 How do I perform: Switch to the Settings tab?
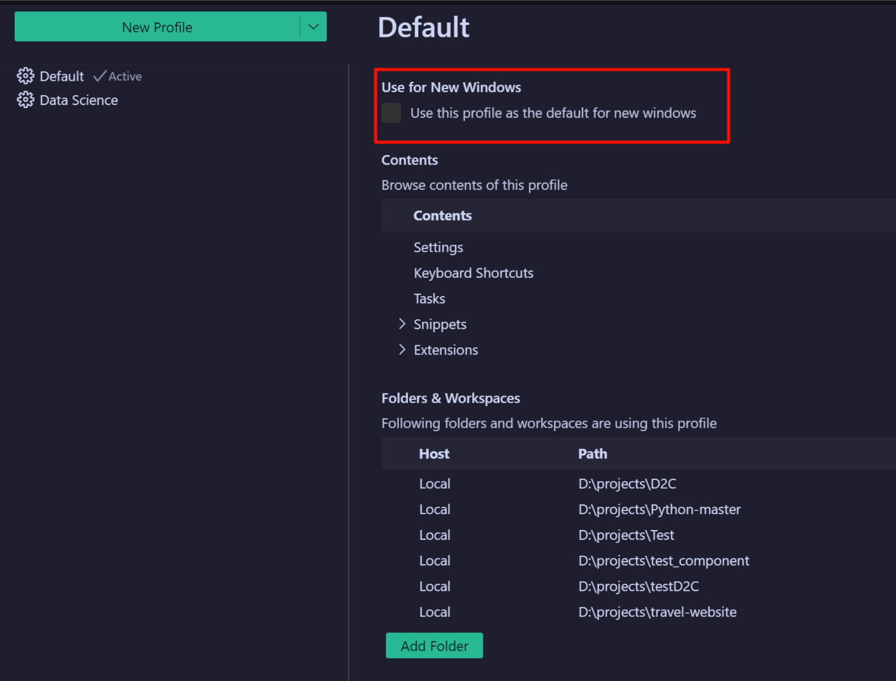438,247
